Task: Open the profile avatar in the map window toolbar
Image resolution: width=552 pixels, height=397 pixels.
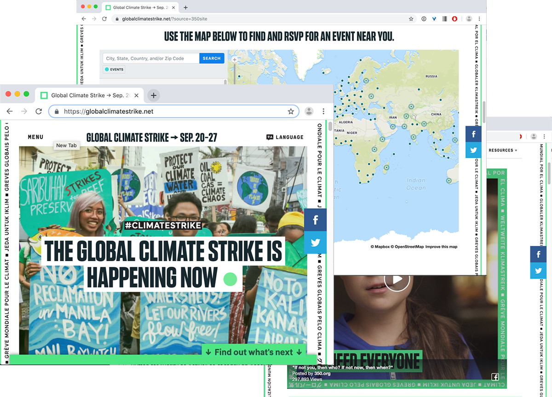Action: (469, 19)
